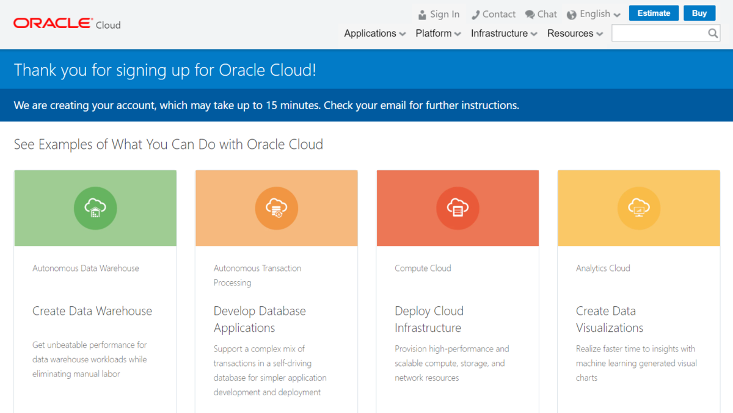Expand the Resources dropdown arrow
Image resolution: width=733 pixels, height=413 pixels.
600,34
